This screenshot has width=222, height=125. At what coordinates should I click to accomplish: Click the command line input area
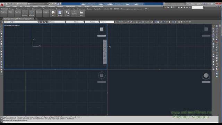[x=110, y=122]
